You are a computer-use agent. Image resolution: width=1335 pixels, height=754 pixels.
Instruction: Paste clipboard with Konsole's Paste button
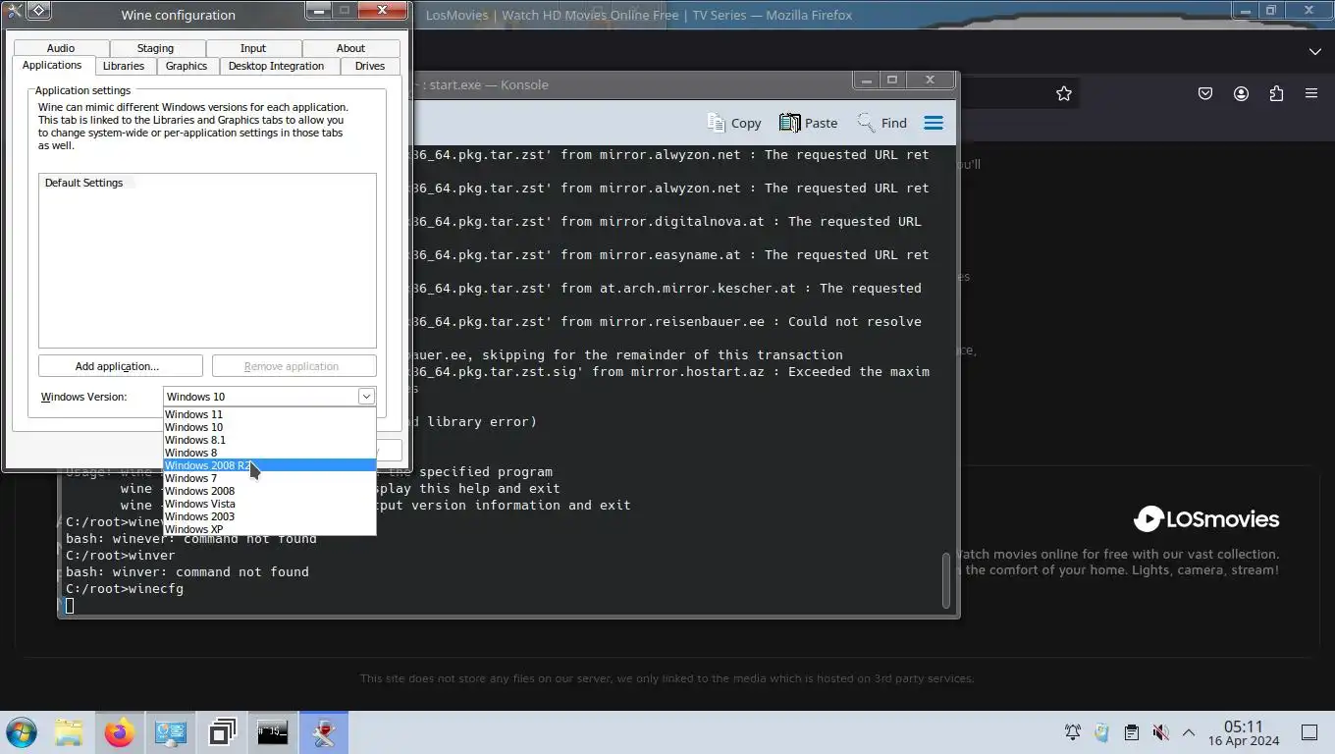(808, 123)
